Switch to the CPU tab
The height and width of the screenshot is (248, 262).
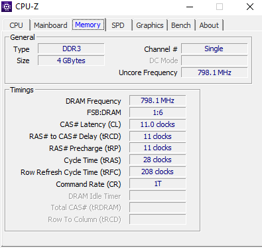17,25
